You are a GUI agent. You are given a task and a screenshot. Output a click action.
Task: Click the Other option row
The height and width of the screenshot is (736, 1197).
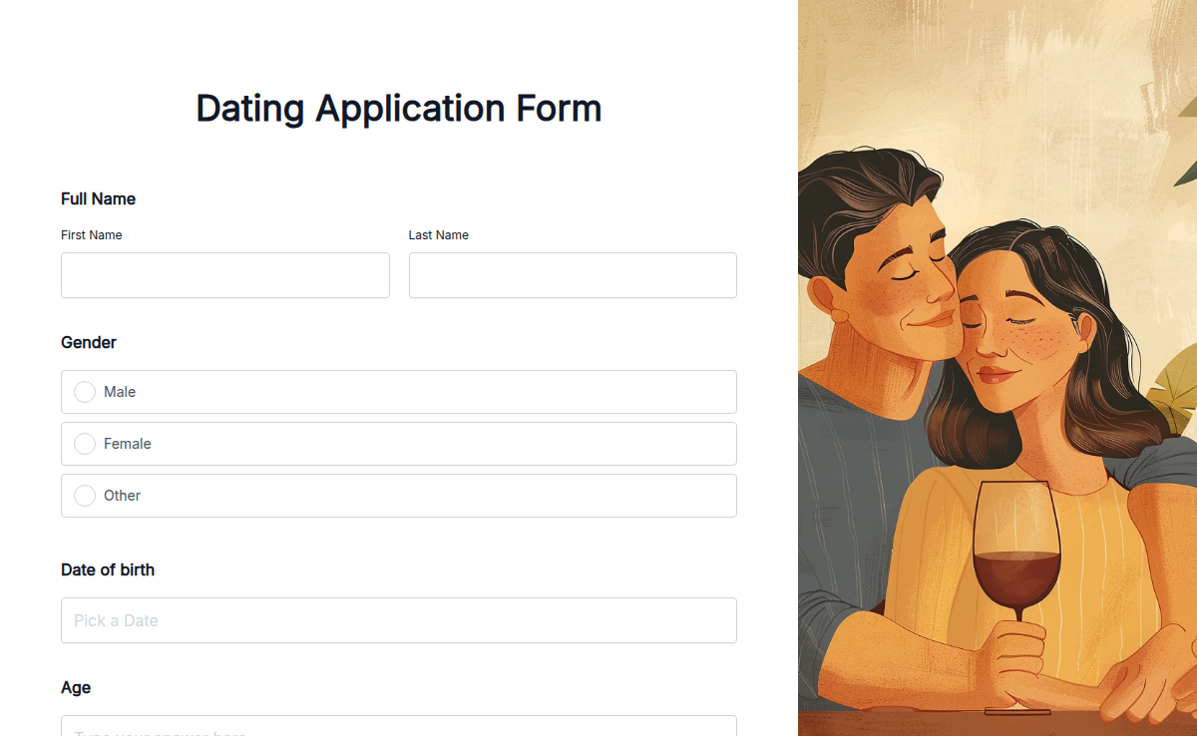click(x=399, y=496)
